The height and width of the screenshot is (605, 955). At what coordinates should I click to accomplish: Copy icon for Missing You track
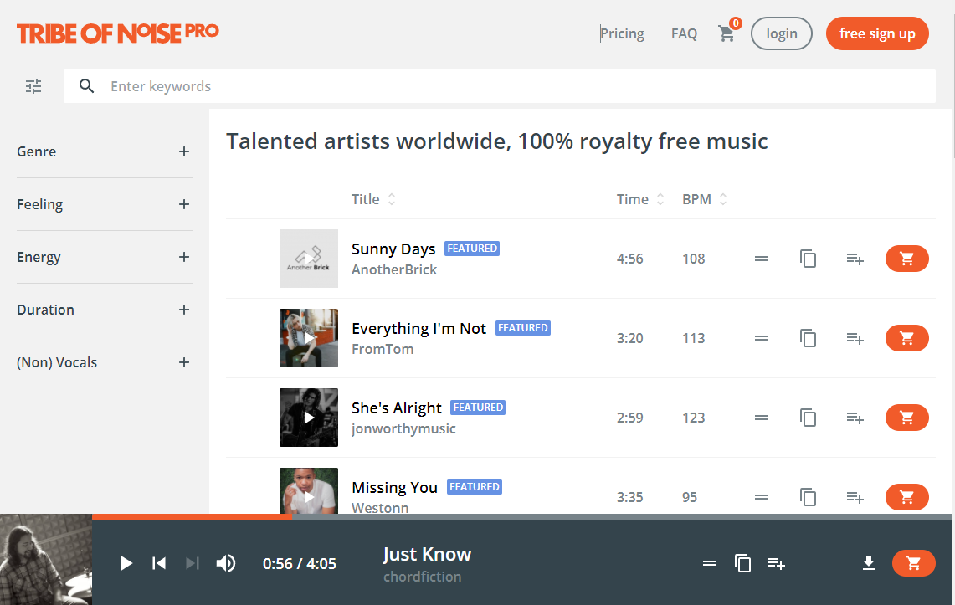pyautogui.click(x=809, y=497)
